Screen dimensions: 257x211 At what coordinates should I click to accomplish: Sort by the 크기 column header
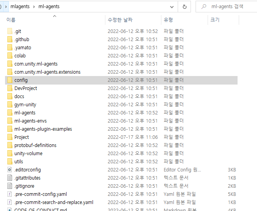click(x=215, y=20)
